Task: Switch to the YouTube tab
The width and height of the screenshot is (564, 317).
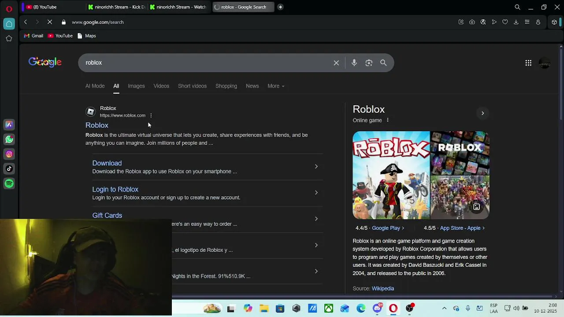Action: (53, 7)
